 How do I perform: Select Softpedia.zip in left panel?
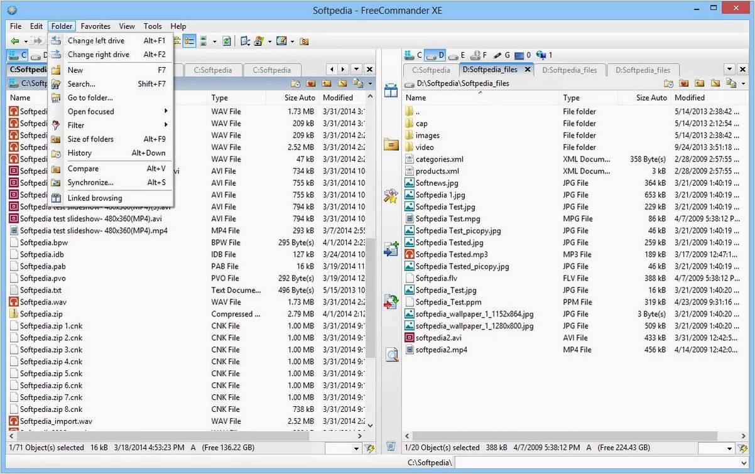41,314
